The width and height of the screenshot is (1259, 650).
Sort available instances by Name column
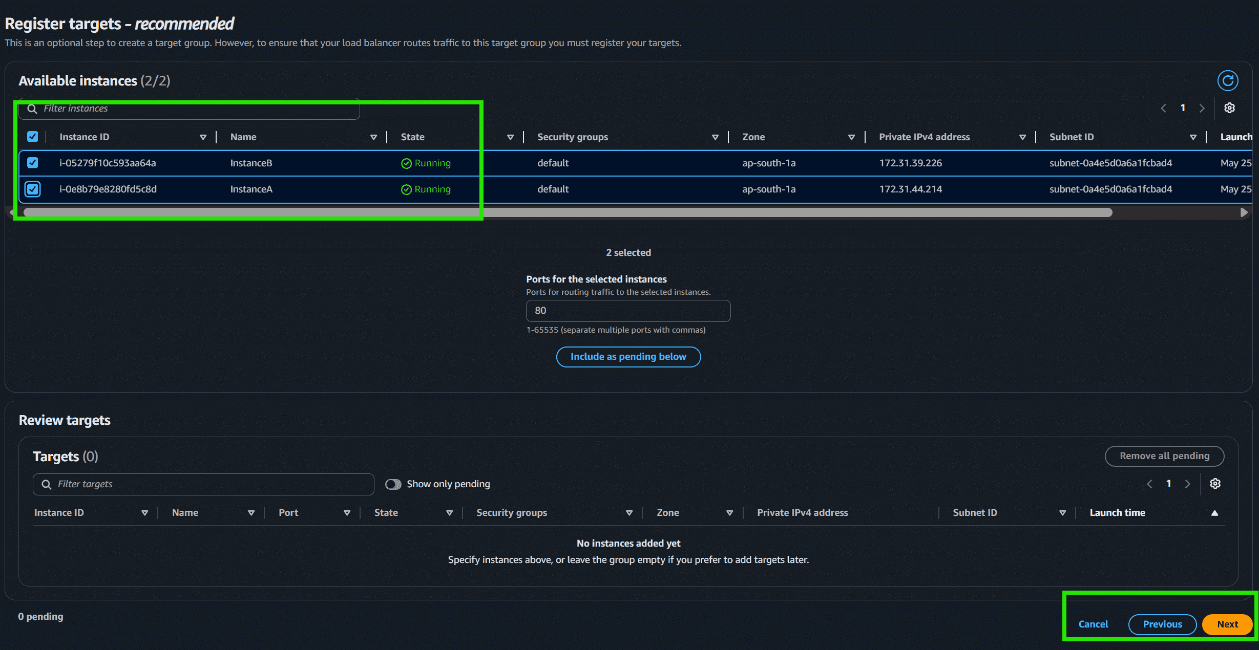coord(373,137)
